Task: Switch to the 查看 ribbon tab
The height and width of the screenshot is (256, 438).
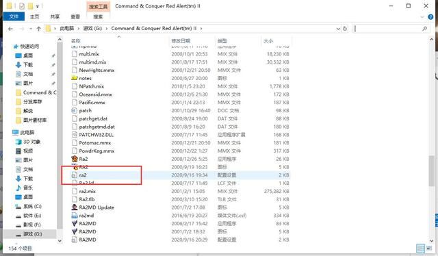Action: (x=75, y=16)
